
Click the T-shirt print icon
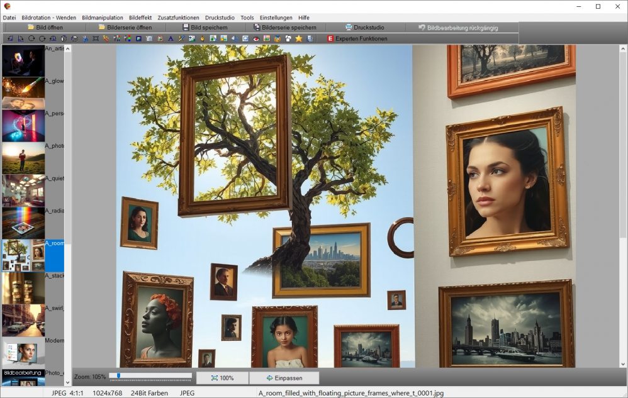pyautogui.click(x=288, y=39)
